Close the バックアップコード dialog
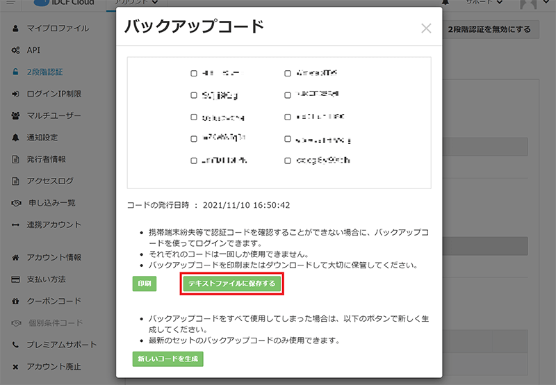The width and height of the screenshot is (556, 385). (x=427, y=28)
